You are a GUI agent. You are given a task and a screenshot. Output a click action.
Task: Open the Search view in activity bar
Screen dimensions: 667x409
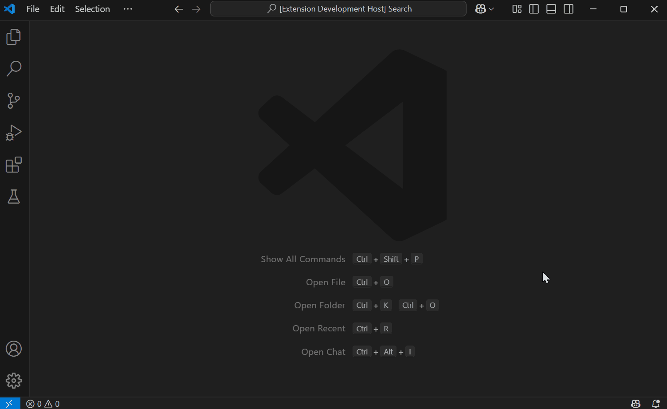click(x=14, y=69)
